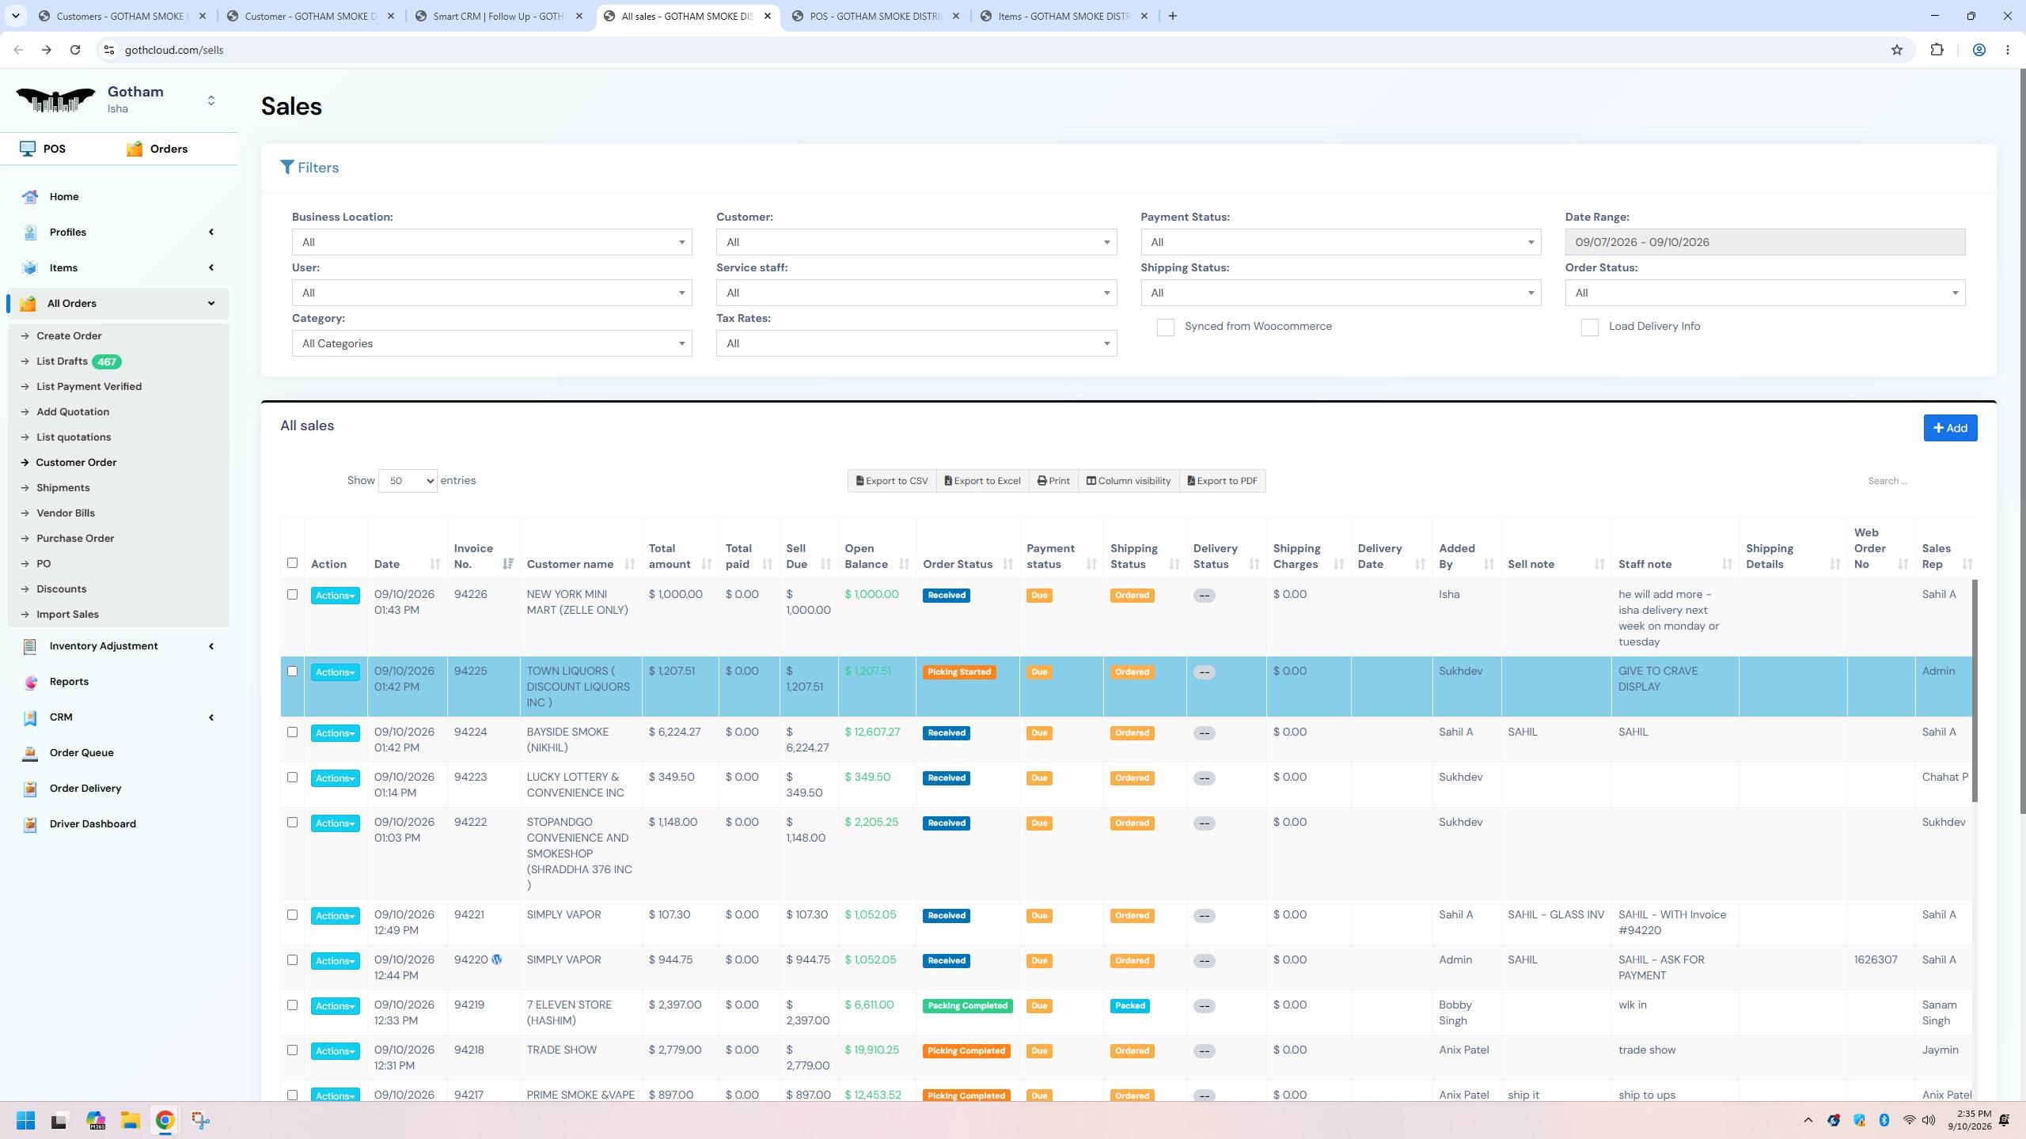This screenshot has width=2026, height=1139.
Task: Click the blue Add button
Action: point(1950,428)
